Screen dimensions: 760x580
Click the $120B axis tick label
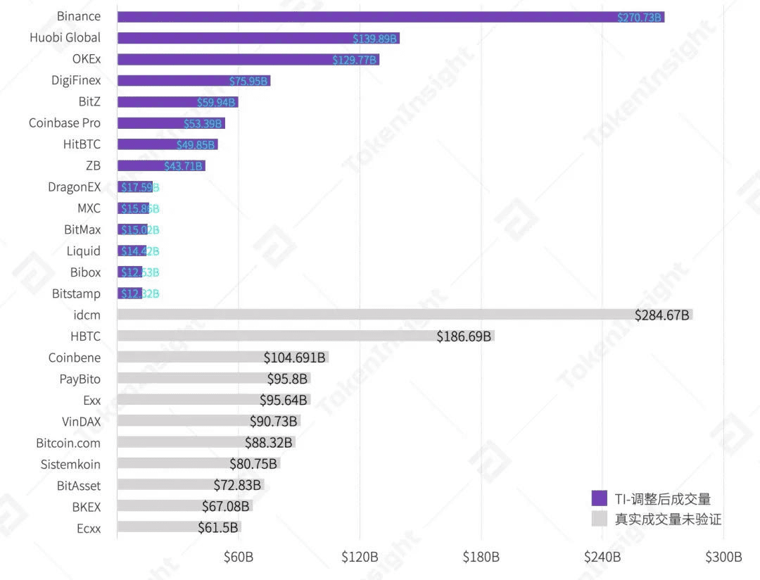pyautogui.click(x=360, y=557)
